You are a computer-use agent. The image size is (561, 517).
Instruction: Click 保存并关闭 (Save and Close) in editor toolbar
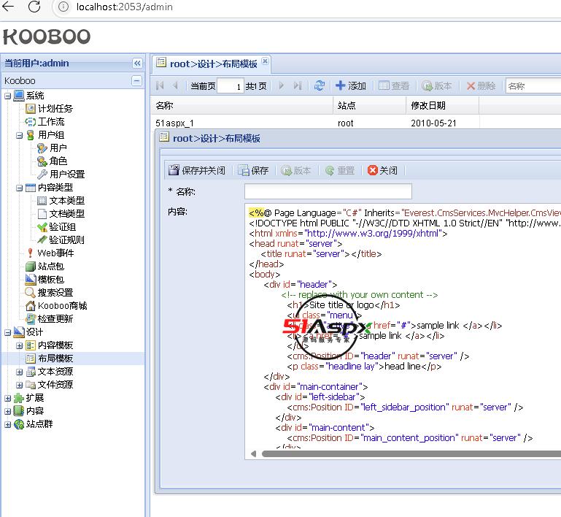point(197,170)
